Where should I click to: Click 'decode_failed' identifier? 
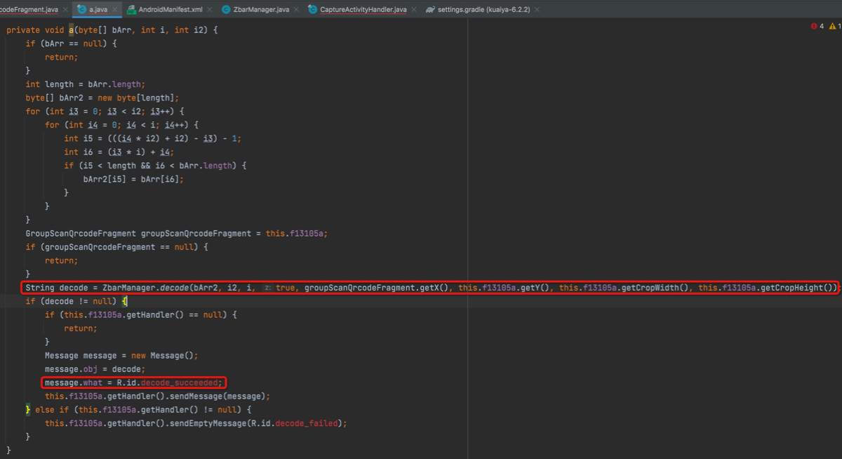(308, 423)
